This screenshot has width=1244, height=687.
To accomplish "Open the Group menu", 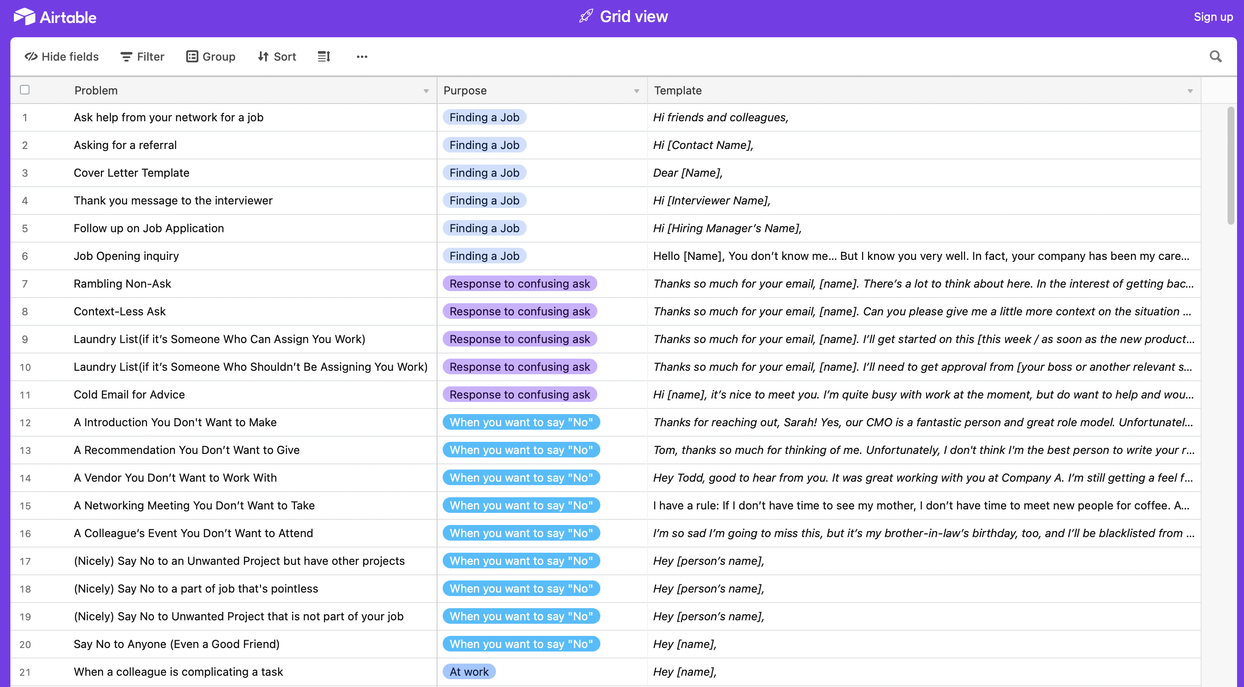I will (x=211, y=56).
